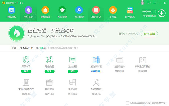Click the 360 login plus icon
The height and width of the screenshot is (106, 169).
[x=162, y=13]
